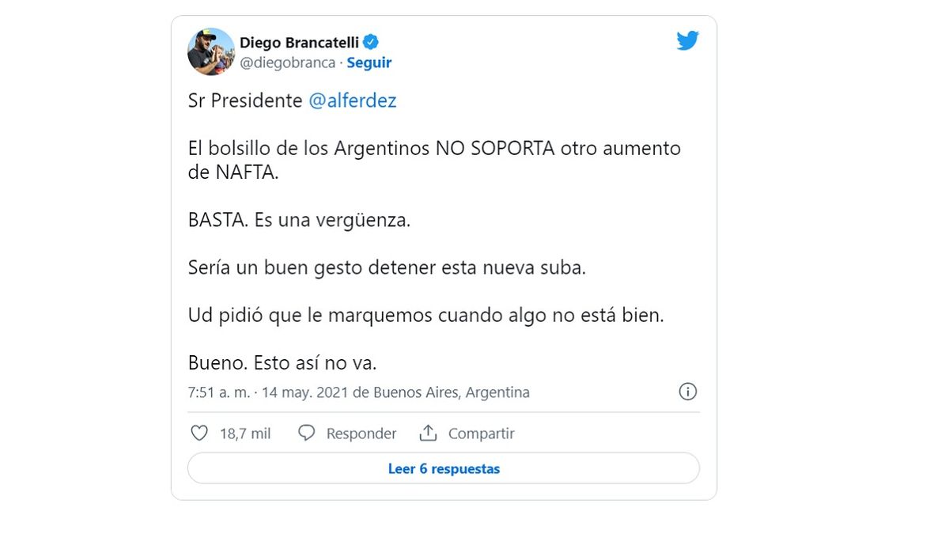Open Diego Brancatelli's profile picture

pyautogui.click(x=211, y=52)
